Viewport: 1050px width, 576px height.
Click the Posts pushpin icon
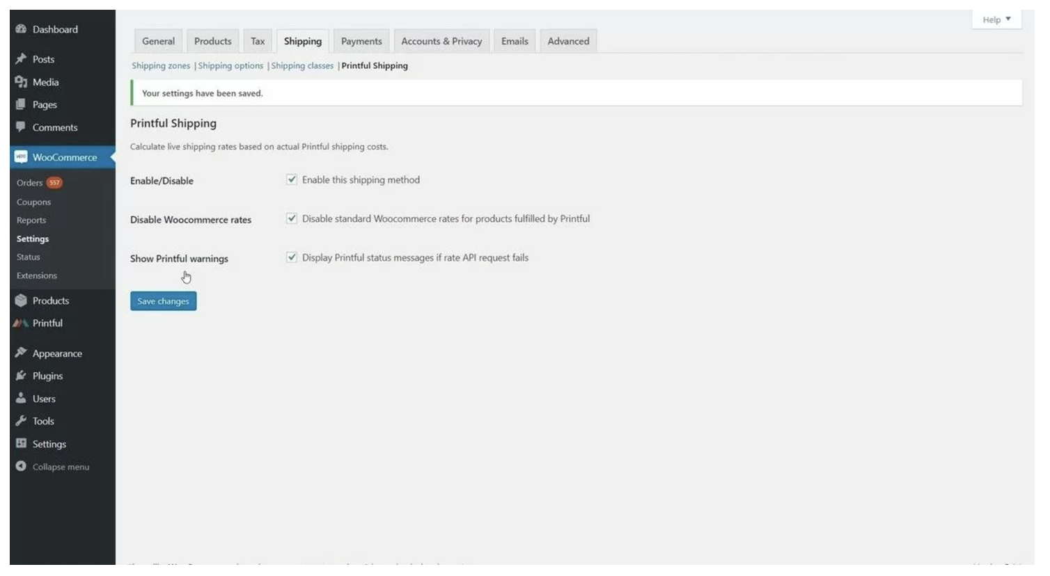(x=21, y=59)
